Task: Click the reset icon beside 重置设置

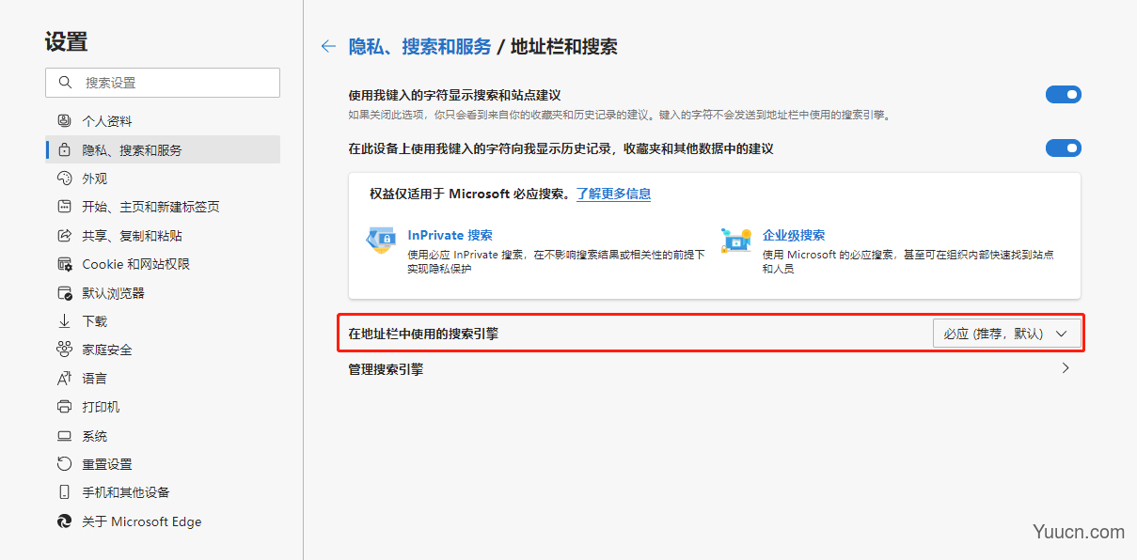Action: [64, 464]
